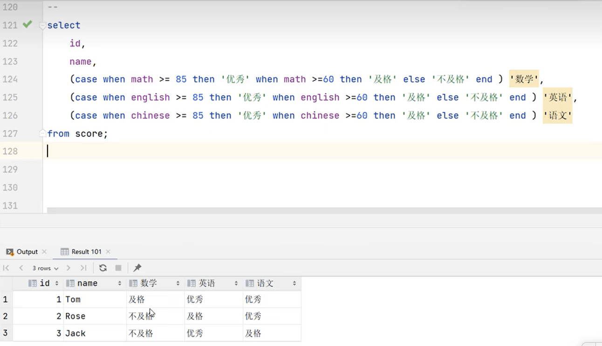Toggle sorting for the 数学 column
This screenshot has height=346, width=602.
tap(178, 283)
